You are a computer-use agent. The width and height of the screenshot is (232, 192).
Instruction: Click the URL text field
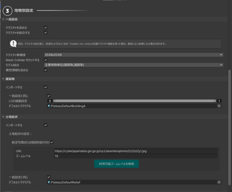135,151
